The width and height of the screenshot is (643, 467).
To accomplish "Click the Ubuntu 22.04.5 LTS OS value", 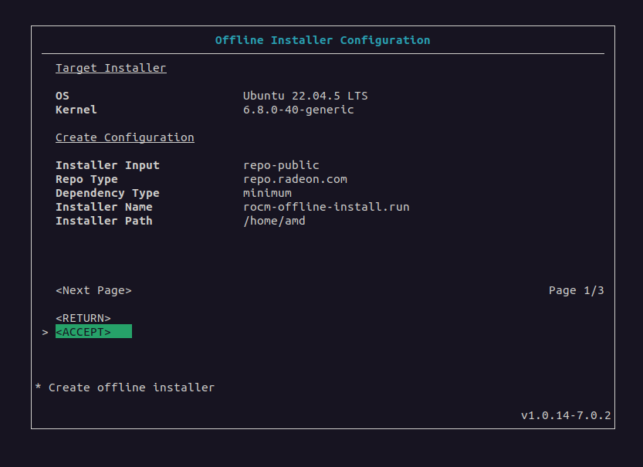I will click(305, 96).
